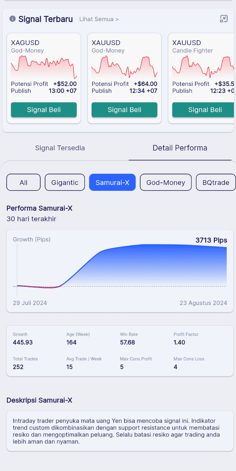This screenshot has width=236, height=471.
Task: Select the All filter chip
Action: tap(23, 182)
